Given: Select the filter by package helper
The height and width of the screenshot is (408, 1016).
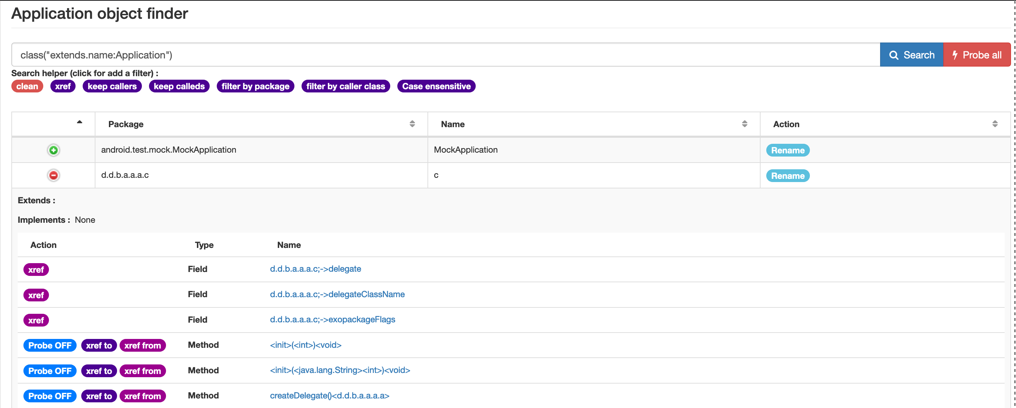Looking at the screenshot, I should pyautogui.click(x=255, y=86).
